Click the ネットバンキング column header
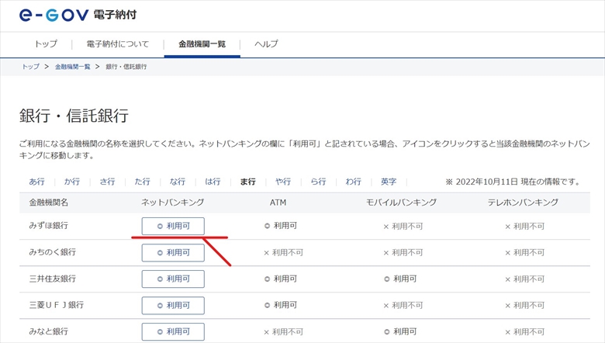The image size is (605, 343). 172,203
